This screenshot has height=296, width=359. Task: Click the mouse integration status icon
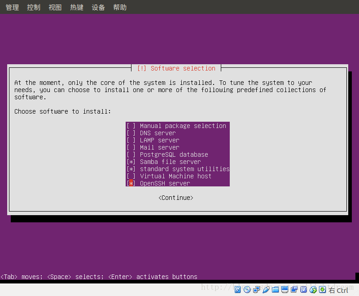coord(312,290)
